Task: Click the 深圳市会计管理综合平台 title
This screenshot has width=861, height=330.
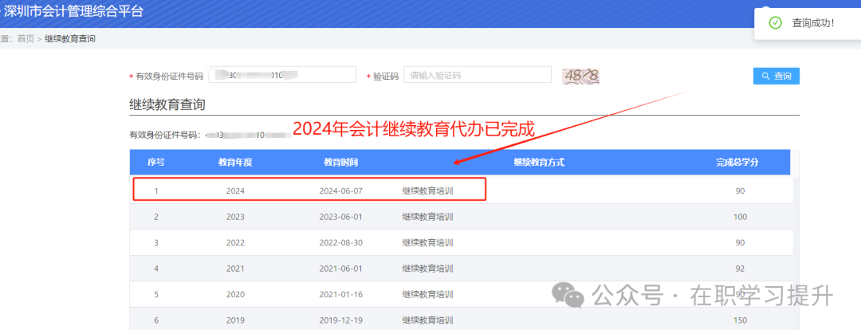Action: [73, 11]
